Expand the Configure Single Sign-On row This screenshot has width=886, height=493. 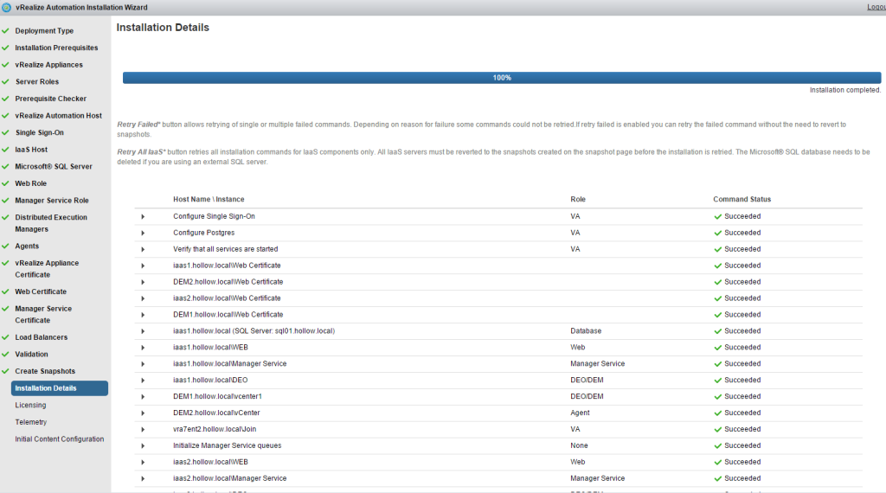pyautogui.click(x=143, y=216)
